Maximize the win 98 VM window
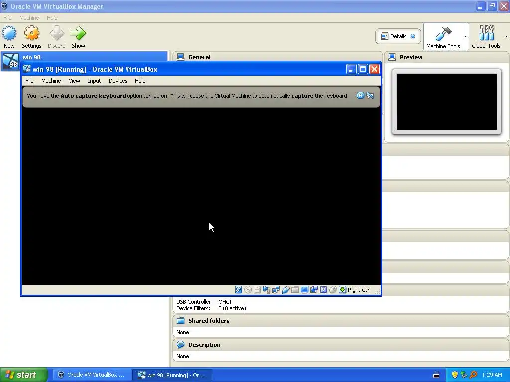Viewport: 510px width, 382px height. 363,69
